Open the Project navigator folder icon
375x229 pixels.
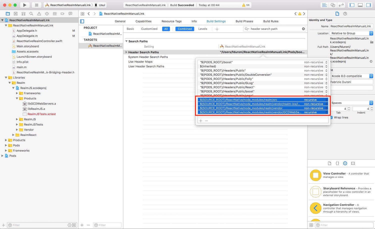point(8,14)
